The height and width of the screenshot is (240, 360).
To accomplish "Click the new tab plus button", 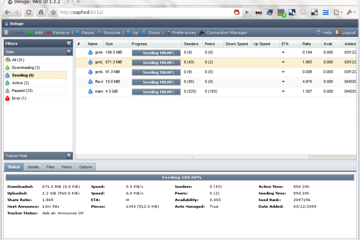I will pos(78,2).
